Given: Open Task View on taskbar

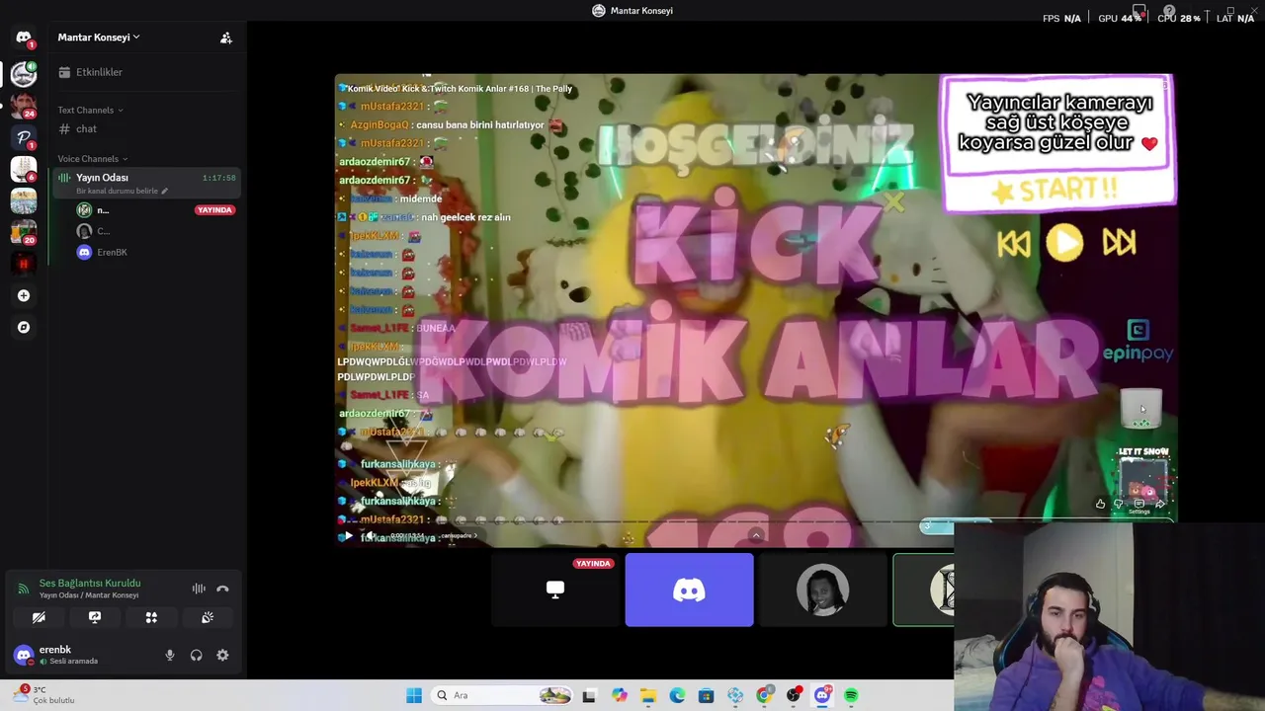Looking at the screenshot, I should click(589, 695).
